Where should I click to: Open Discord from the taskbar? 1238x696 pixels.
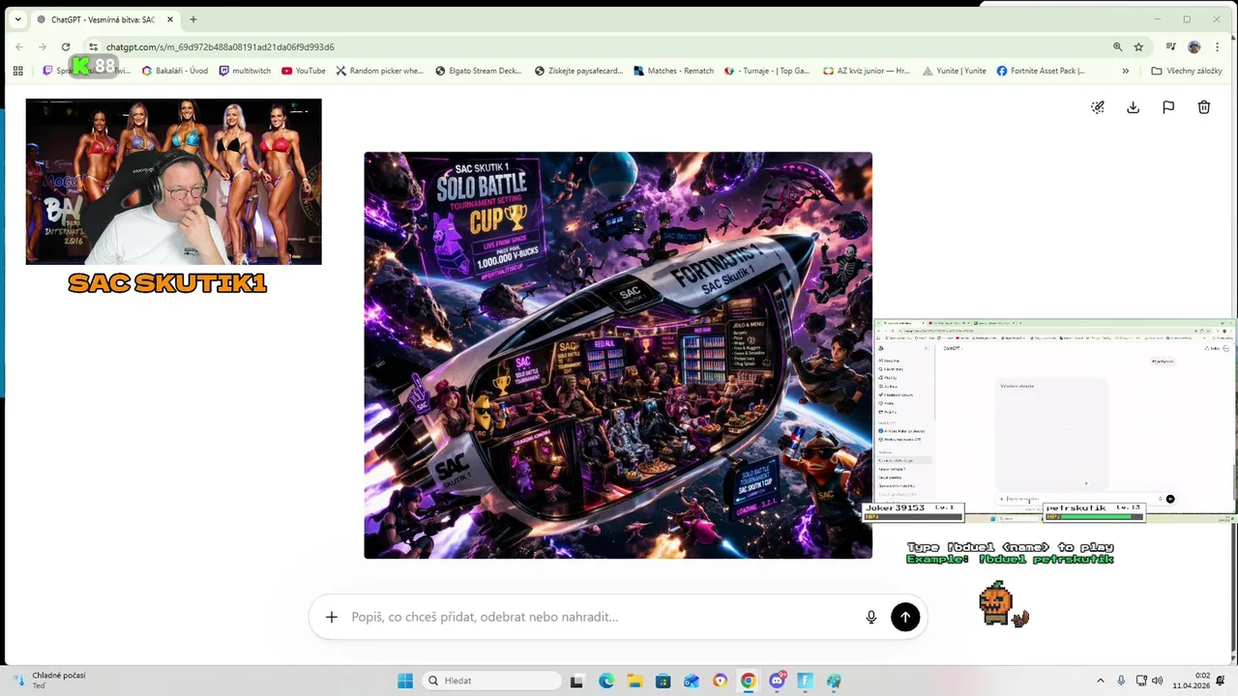pos(777,681)
